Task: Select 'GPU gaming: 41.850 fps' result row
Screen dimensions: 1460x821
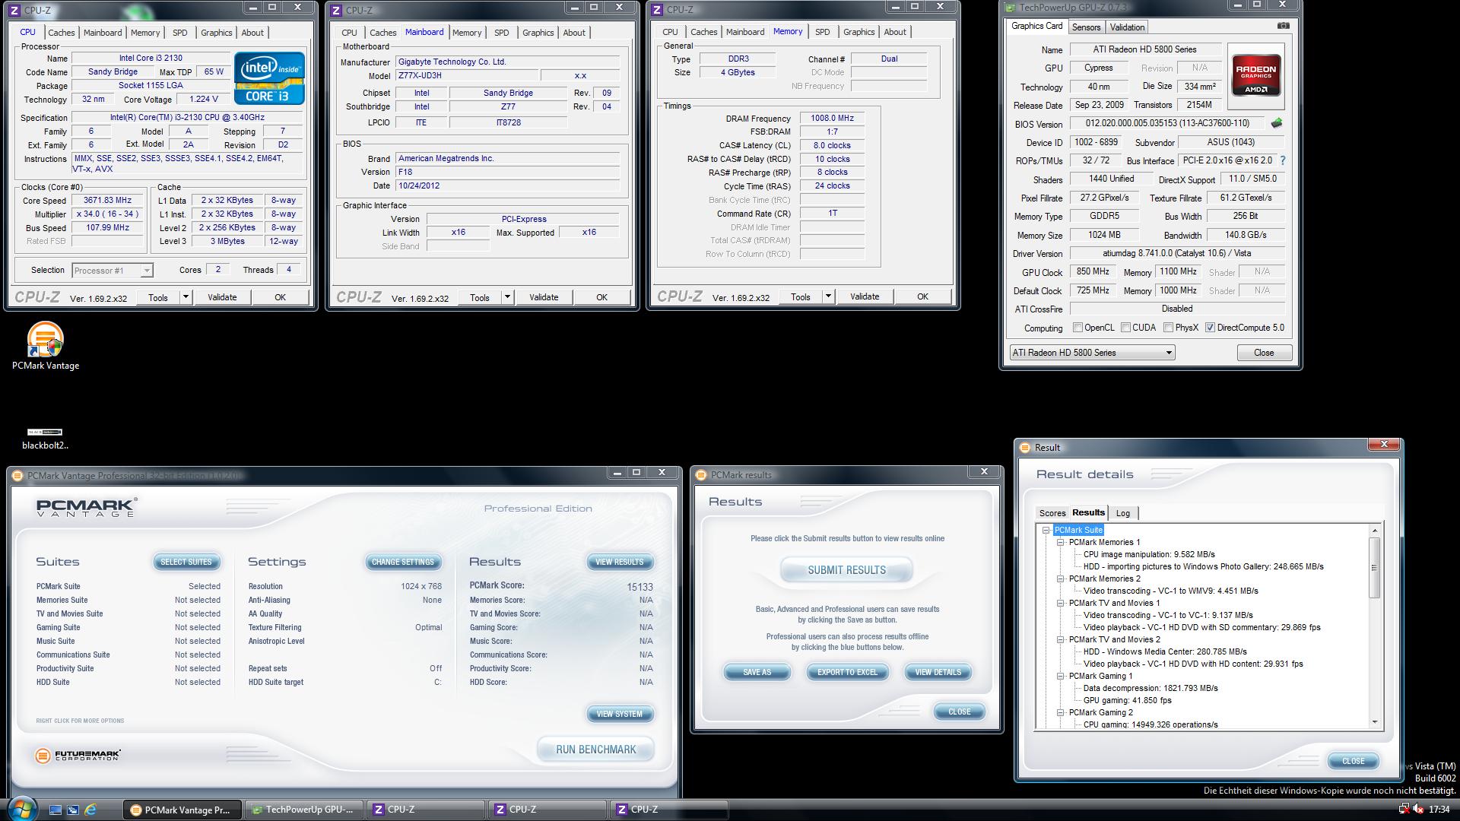Action: 1127,700
